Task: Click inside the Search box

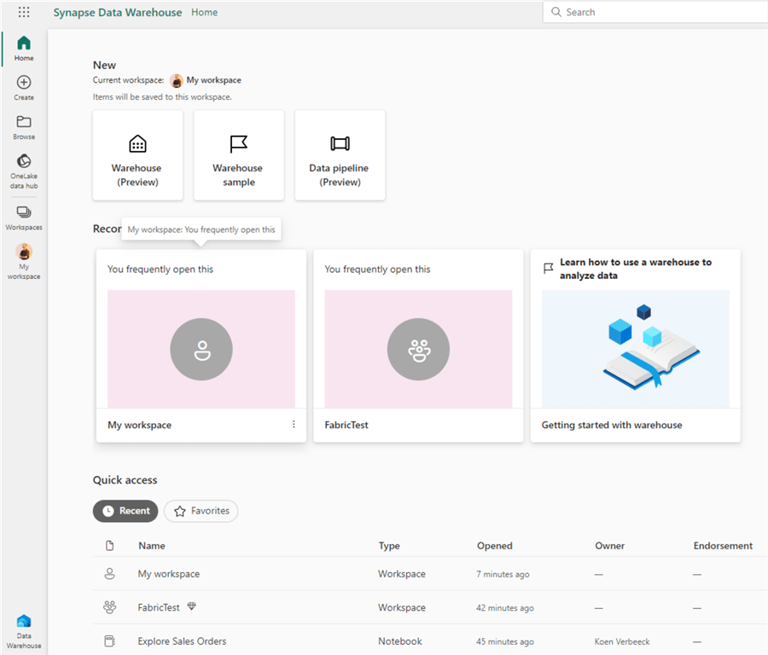Action: coord(655,12)
